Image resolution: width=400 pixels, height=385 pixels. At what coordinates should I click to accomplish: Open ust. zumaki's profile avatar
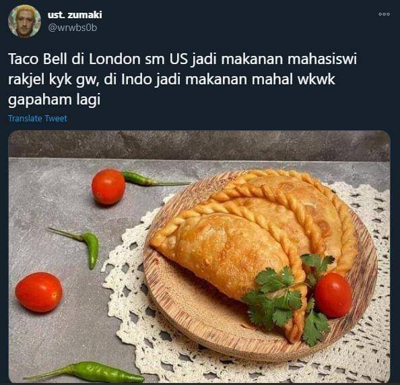[x=24, y=21]
